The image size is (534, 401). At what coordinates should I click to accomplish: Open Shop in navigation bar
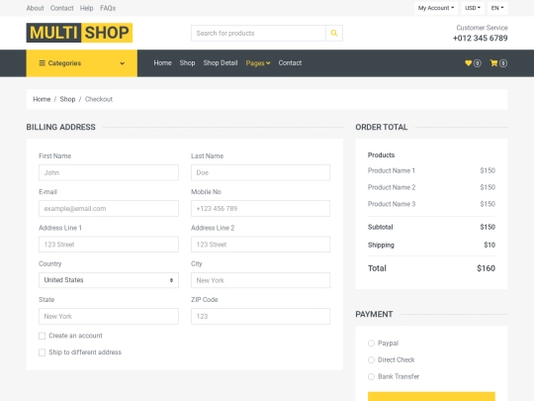(187, 63)
